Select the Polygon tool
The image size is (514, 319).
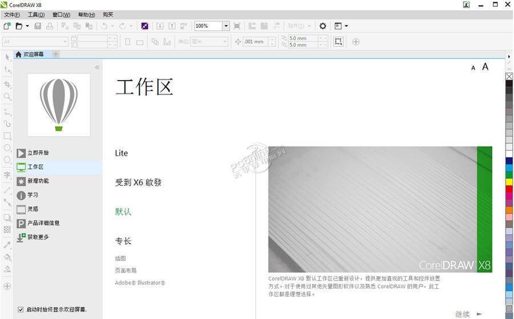(7, 160)
